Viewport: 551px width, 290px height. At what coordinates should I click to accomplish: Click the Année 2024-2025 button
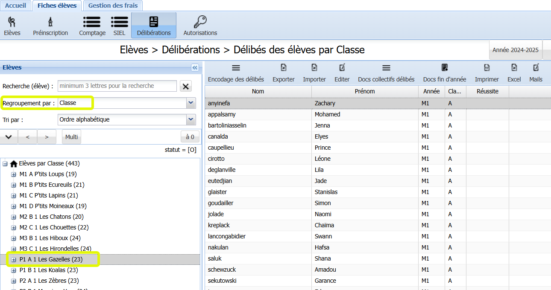coord(516,50)
